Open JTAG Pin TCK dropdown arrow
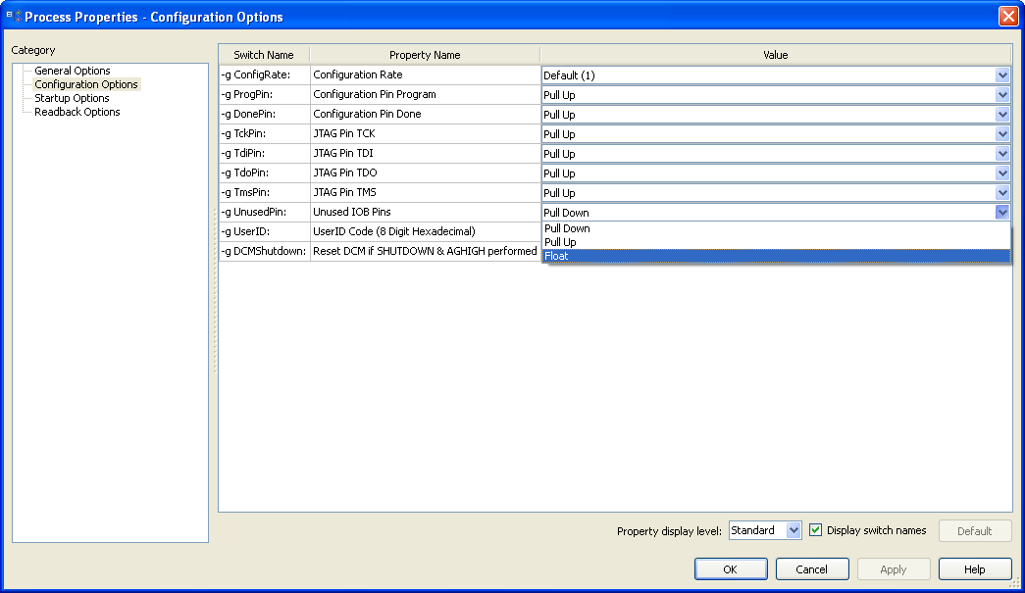 click(x=1002, y=134)
